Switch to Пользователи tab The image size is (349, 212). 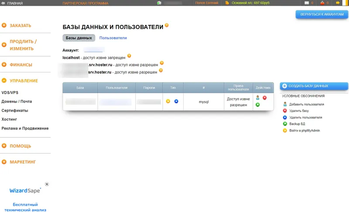[x=113, y=38]
